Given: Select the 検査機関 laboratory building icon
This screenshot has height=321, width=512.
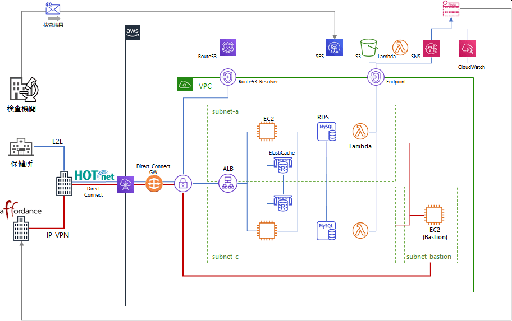Looking at the screenshot, I should 24,89.
